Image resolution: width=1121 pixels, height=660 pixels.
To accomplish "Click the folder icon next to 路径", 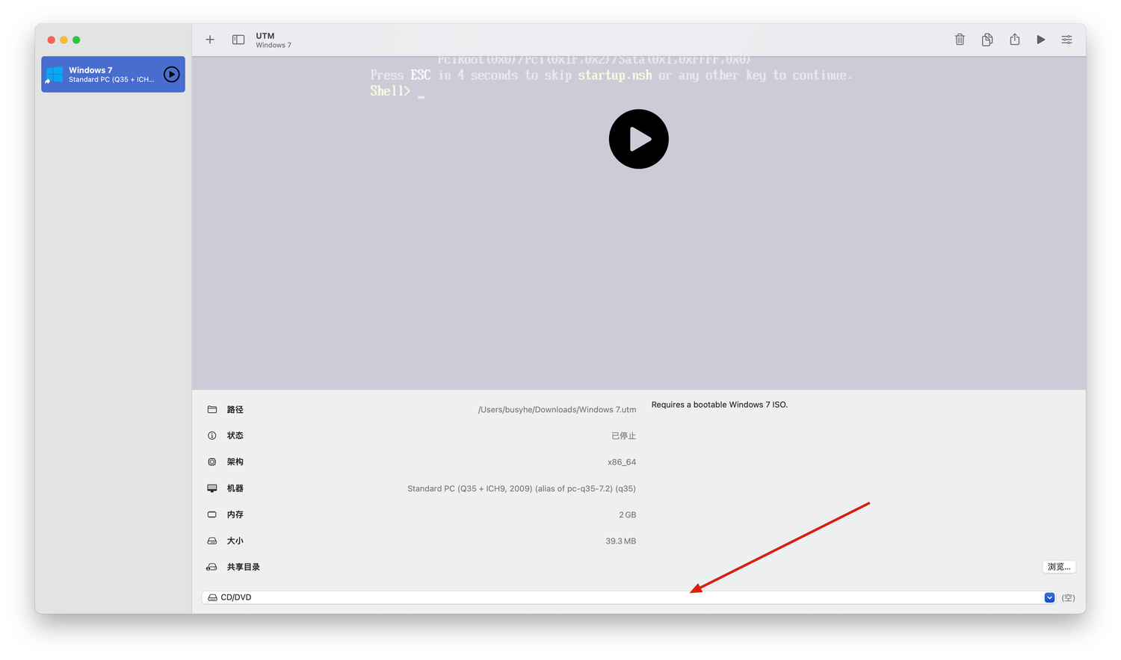I will click(212, 409).
